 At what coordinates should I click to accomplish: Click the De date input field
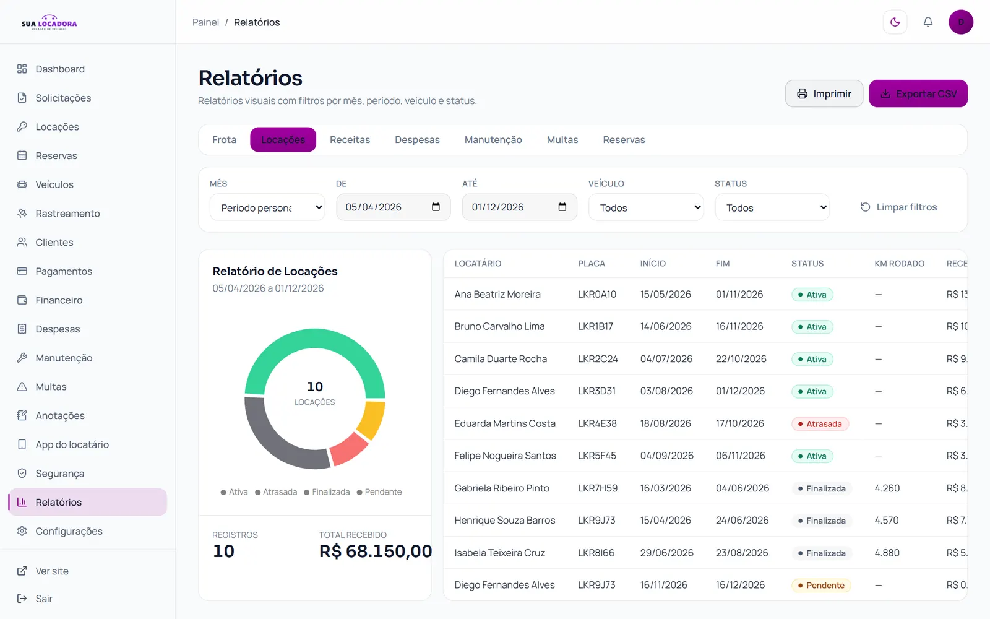pyautogui.click(x=394, y=207)
